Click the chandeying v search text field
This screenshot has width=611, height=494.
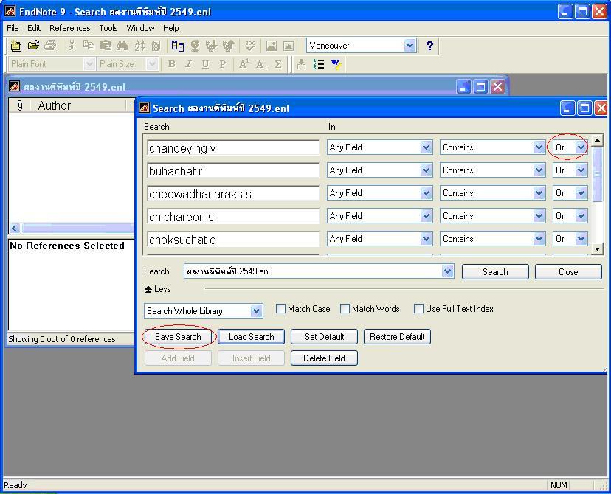click(233, 148)
